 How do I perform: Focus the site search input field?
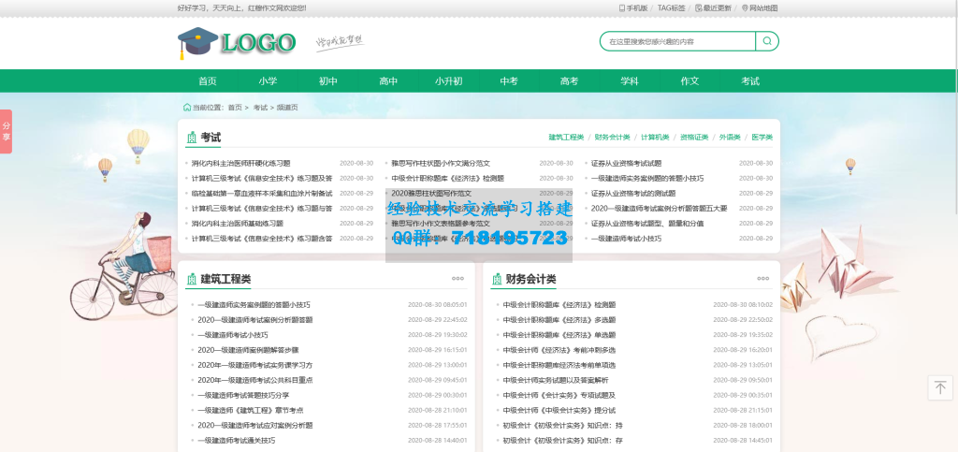point(677,41)
